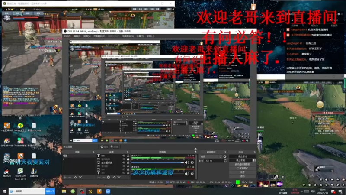Switch to OBS via taskbar icon
The image size is (346, 195).
(82, 191)
